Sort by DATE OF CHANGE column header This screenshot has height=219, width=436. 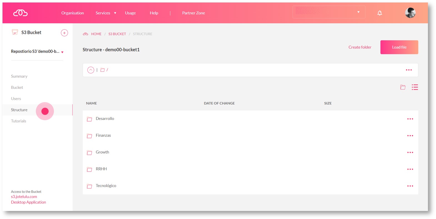219,103
